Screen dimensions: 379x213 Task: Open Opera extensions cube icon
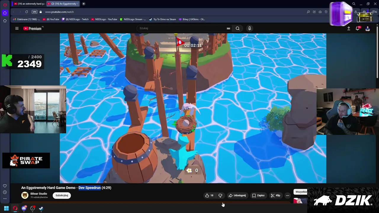pos(364,12)
